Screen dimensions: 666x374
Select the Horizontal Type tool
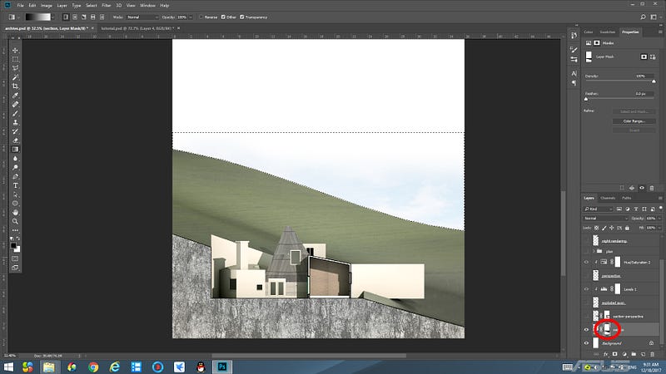pos(15,185)
